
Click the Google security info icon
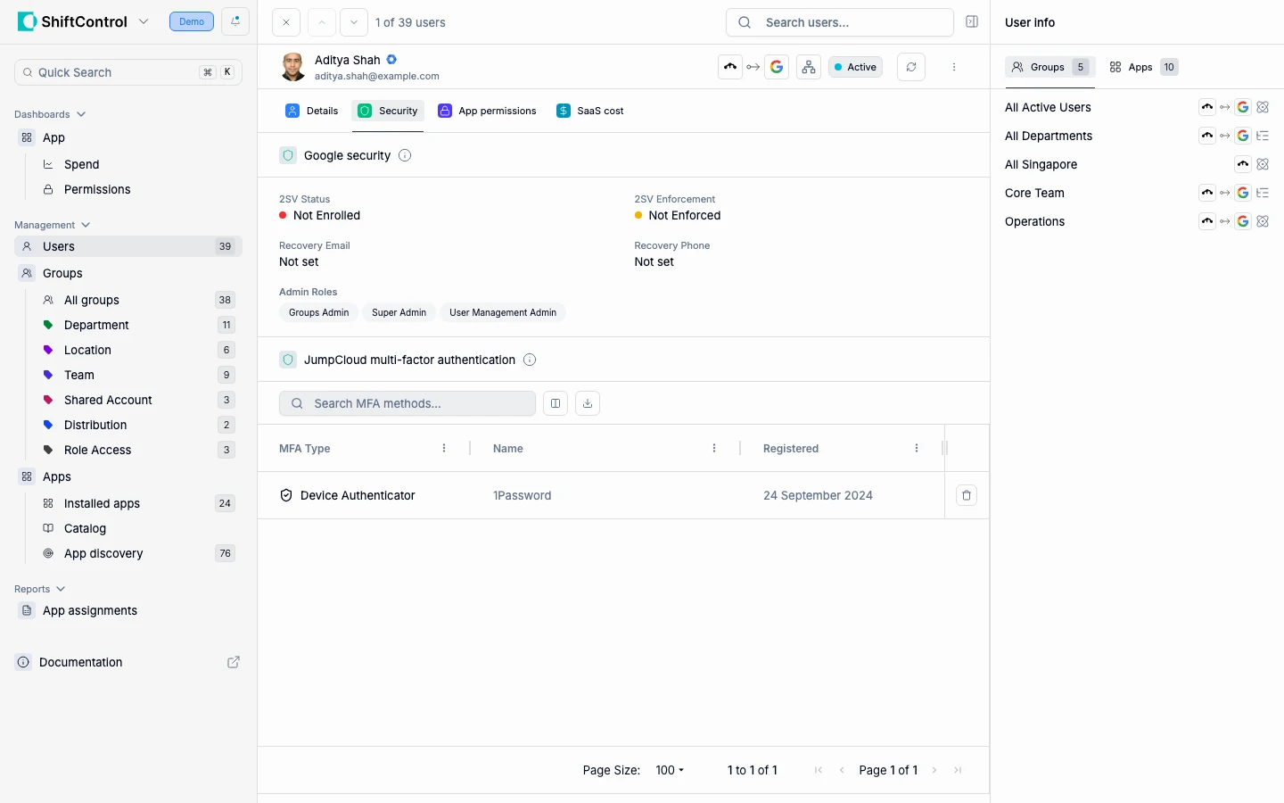pos(405,155)
